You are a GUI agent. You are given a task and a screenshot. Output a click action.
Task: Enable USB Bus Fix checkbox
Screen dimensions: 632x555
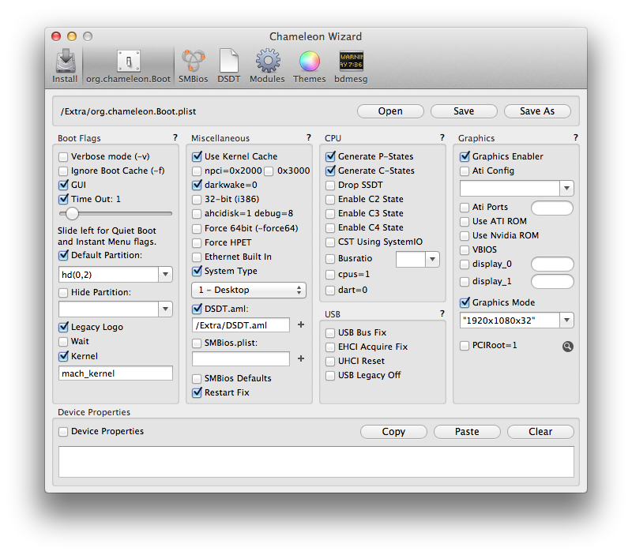click(330, 332)
